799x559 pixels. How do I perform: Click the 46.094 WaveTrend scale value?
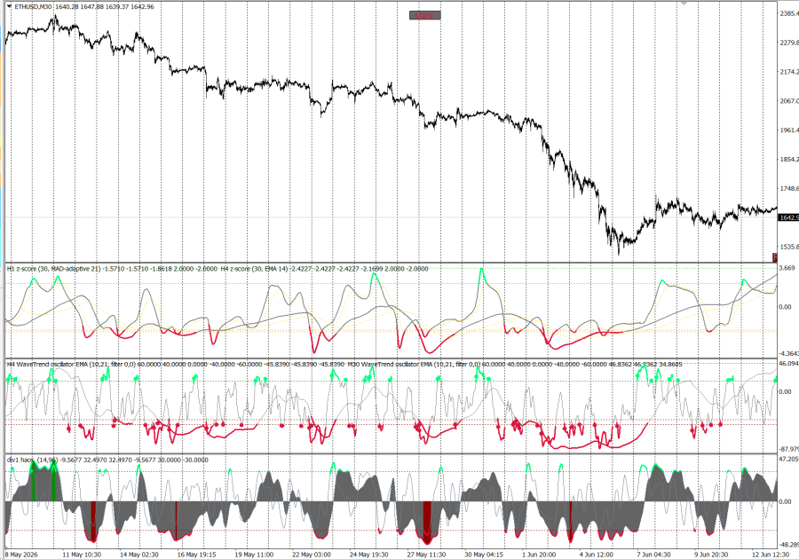(789, 364)
